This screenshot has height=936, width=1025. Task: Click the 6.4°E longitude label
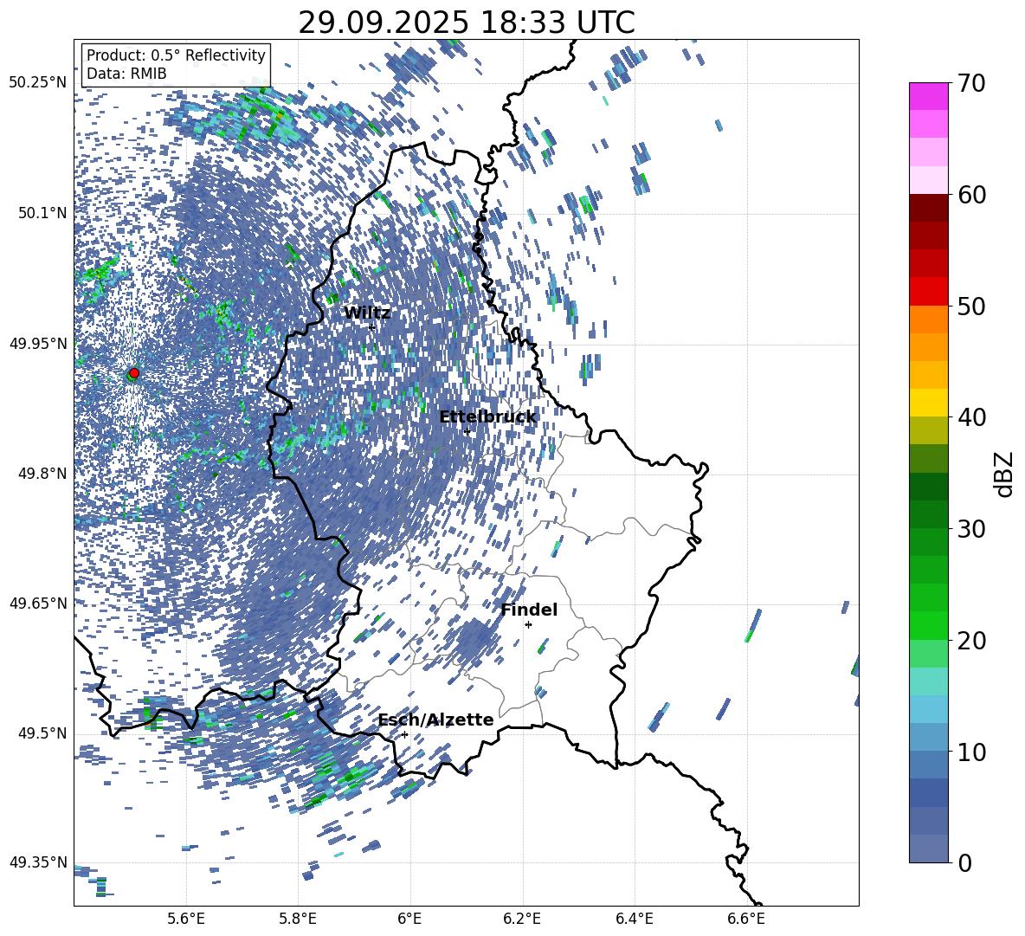pyautogui.click(x=634, y=919)
